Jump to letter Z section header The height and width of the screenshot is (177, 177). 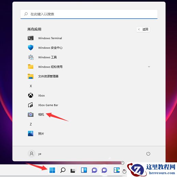pyautogui.click(x=31, y=124)
